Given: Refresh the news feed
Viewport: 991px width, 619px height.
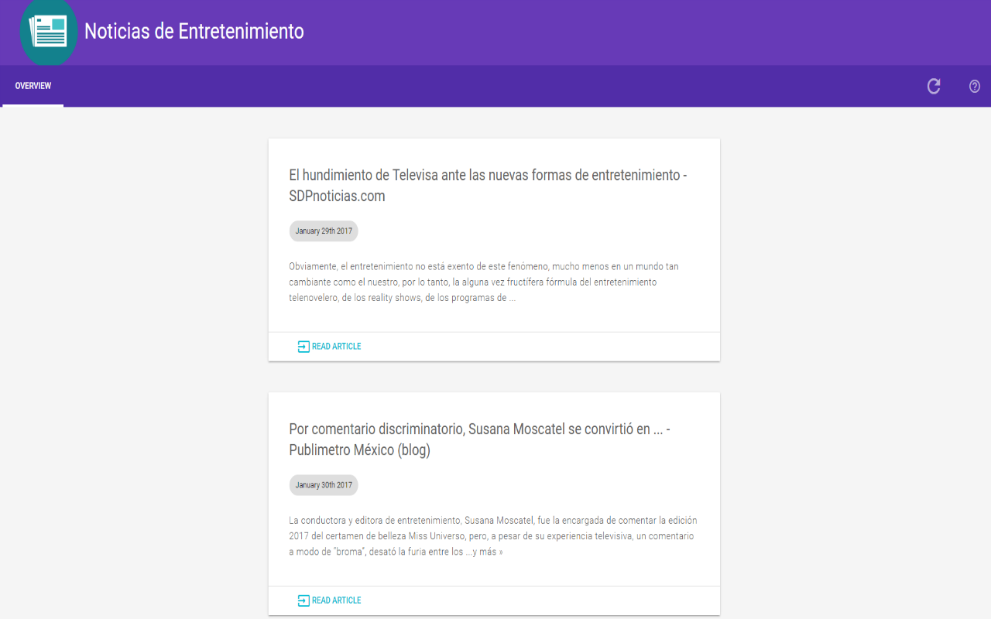Looking at the screenshot, I should point(934,87).
